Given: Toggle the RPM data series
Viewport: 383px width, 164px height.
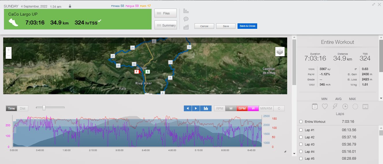Looking at the screenshot, I should (x=220, y=108).
